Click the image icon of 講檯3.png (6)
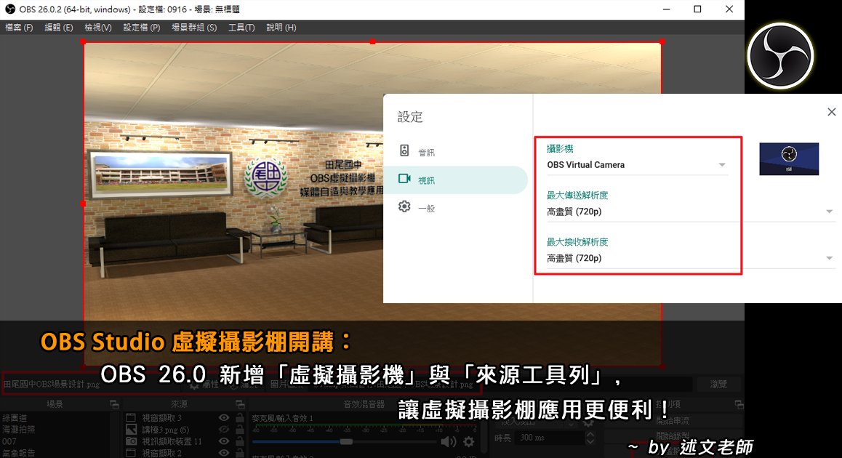Screen dimensions: 842x458 coord(130,430)
